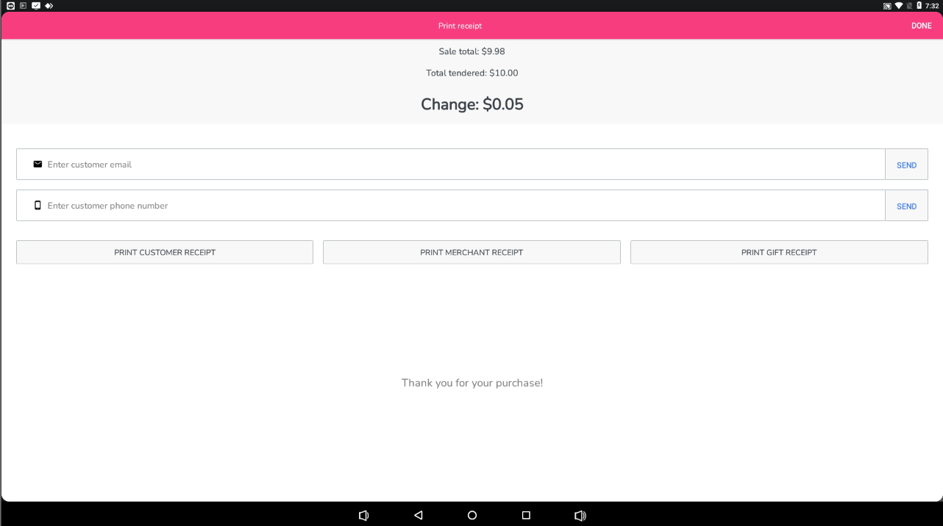This screenshot has height=526, width=943.
Task: Send receipt to the entered email
Action: point(906,165)
